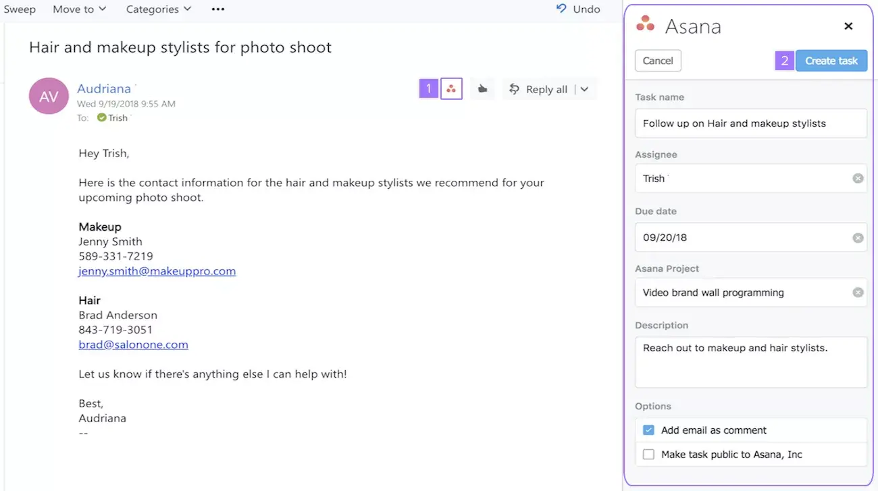Open the Move to dropdown
Image resolution: width=878 pixels, height=491 pixels.
(x=79, y=9)
